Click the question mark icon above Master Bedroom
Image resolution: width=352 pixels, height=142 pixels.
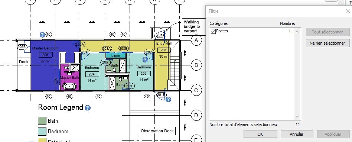click(42, 35)
